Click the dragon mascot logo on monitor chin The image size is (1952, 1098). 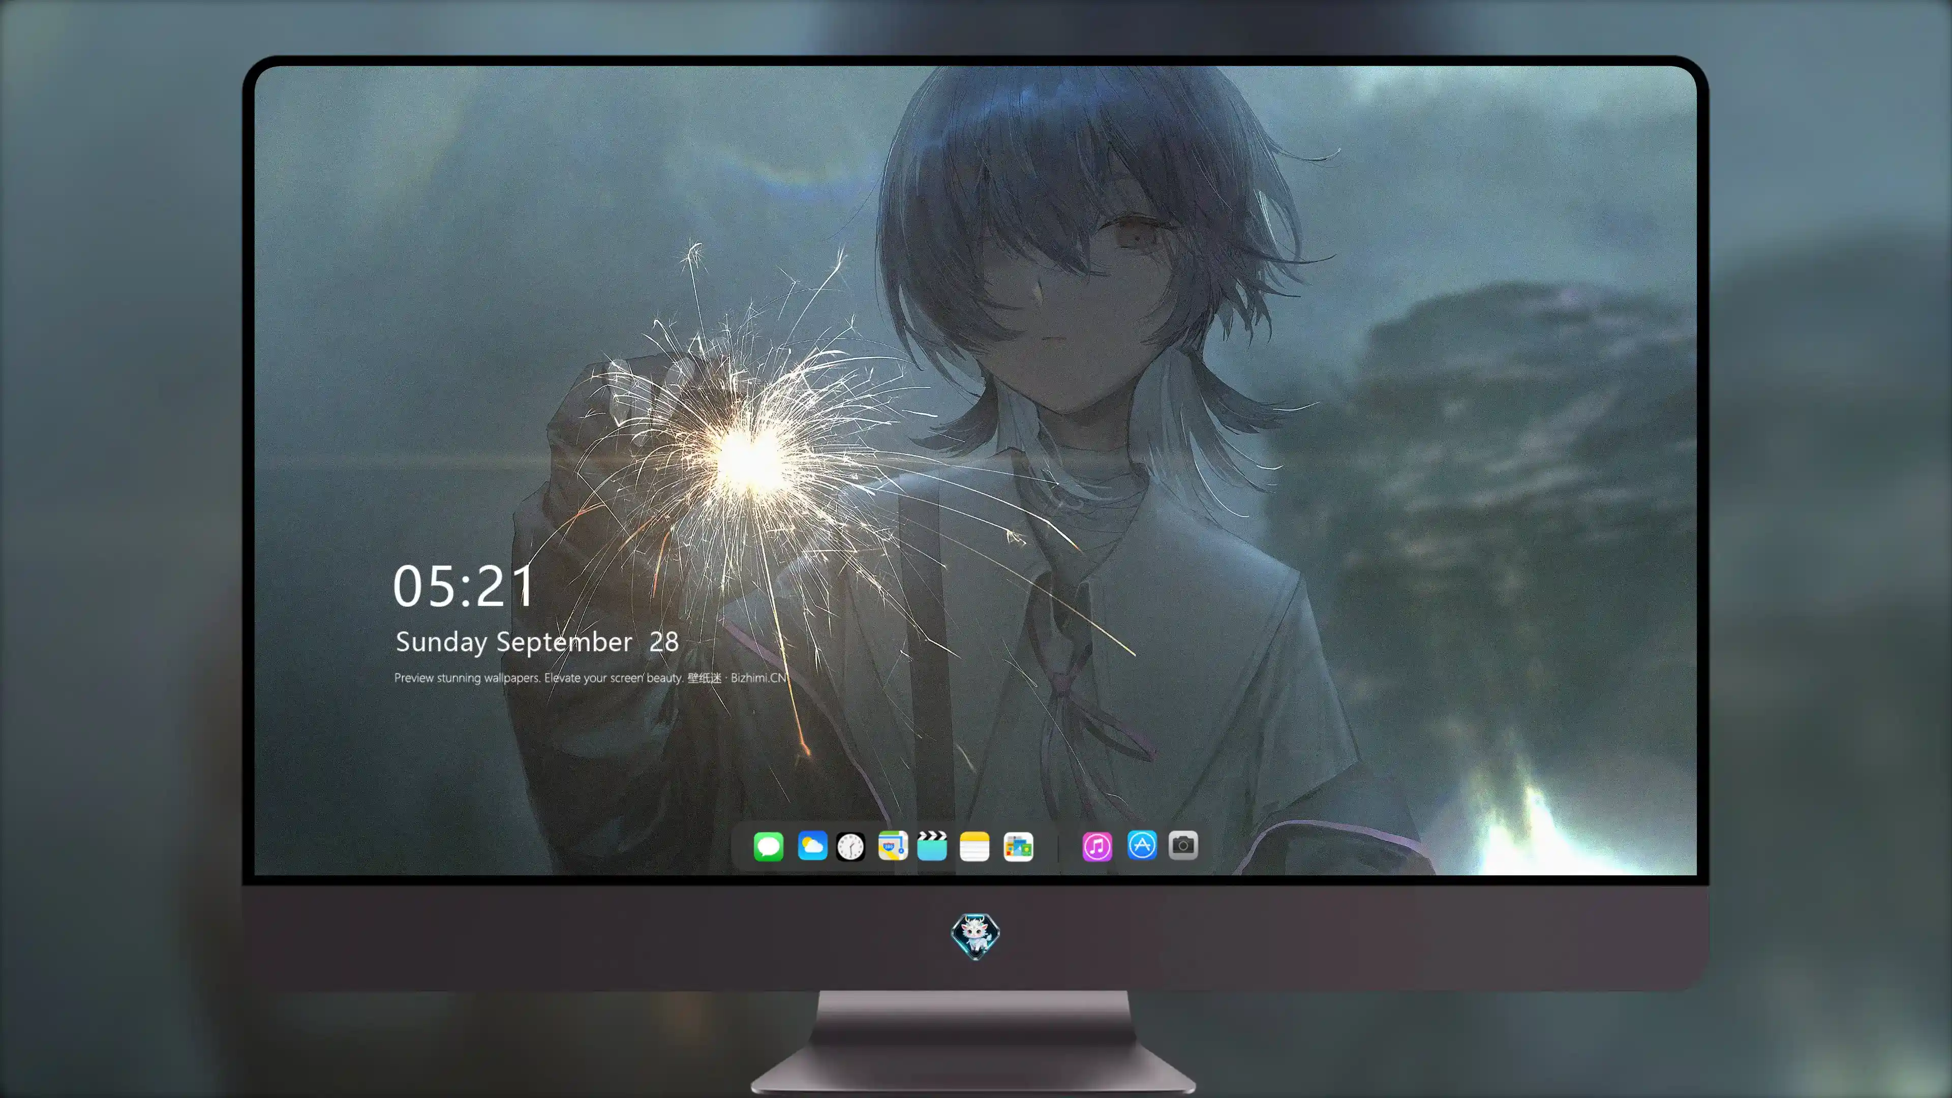975,936
